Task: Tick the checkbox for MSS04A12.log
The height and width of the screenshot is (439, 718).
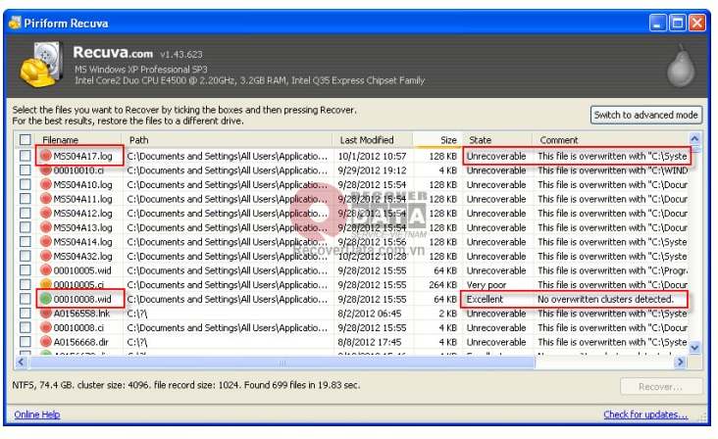Action: click(26, 213)
